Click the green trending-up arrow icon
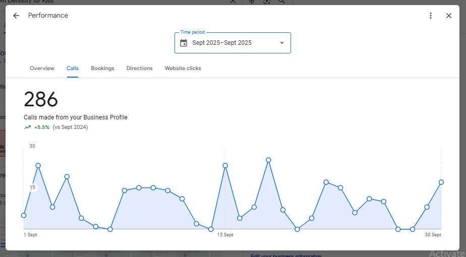This screenshot has width=466, height=257. pyautogui.click(x=28, y=127)
